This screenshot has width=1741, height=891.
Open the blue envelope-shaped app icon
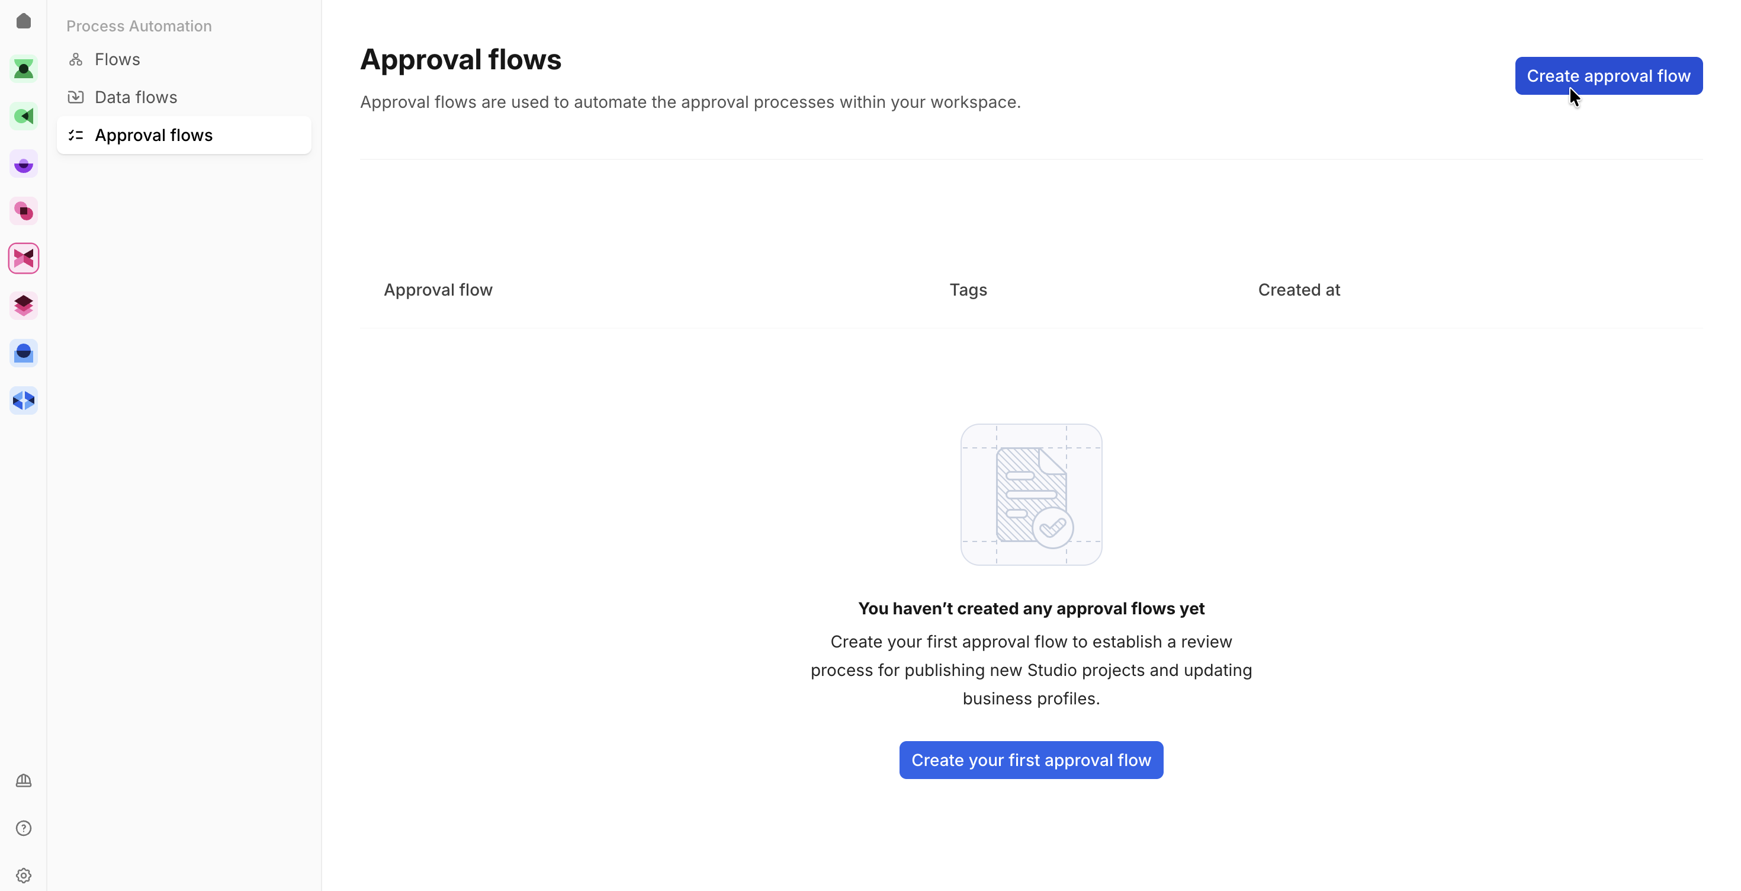pos(24,353)
